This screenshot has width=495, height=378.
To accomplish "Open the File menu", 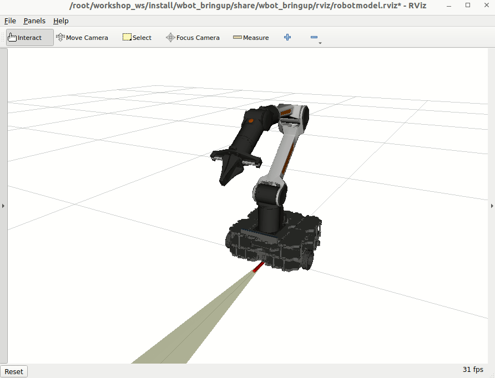I will 10,21.
